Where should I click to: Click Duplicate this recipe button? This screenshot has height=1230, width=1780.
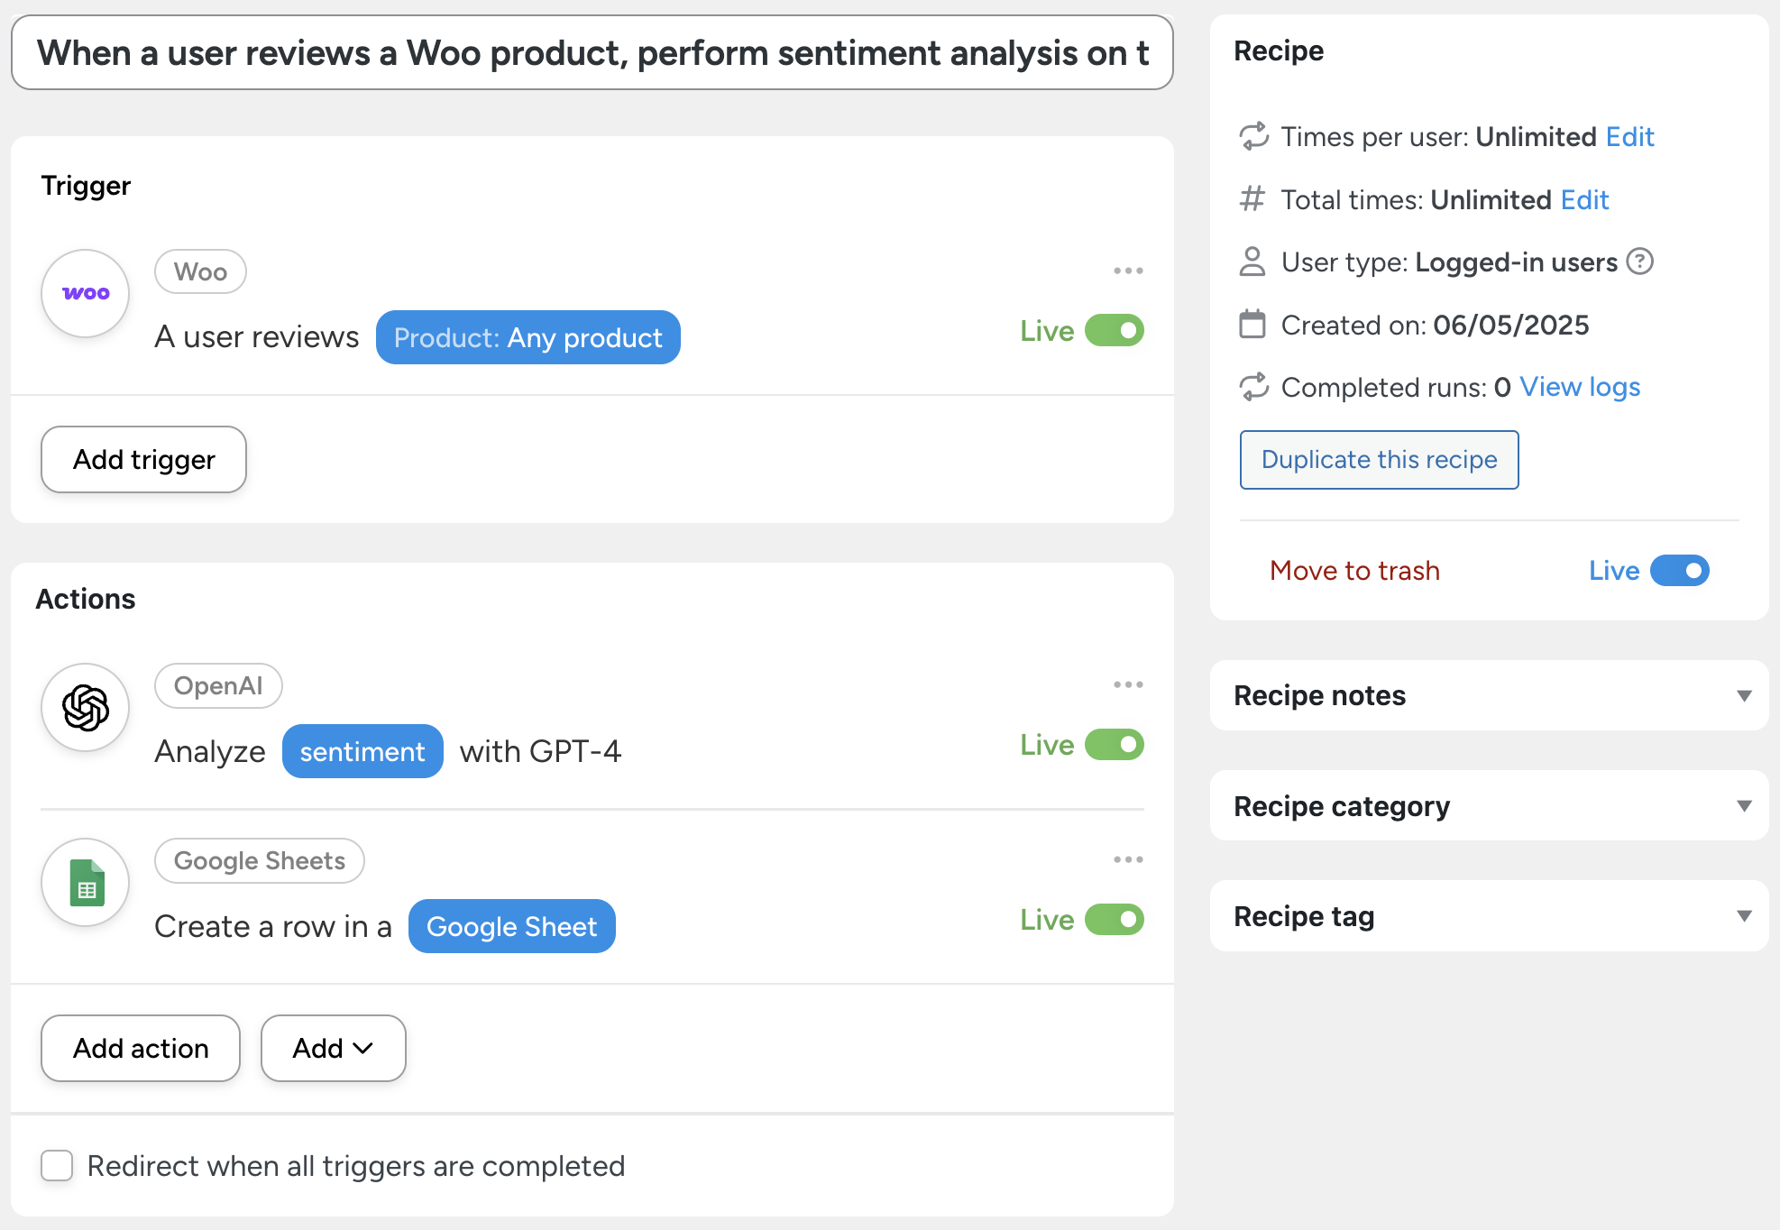(1378, 460)
